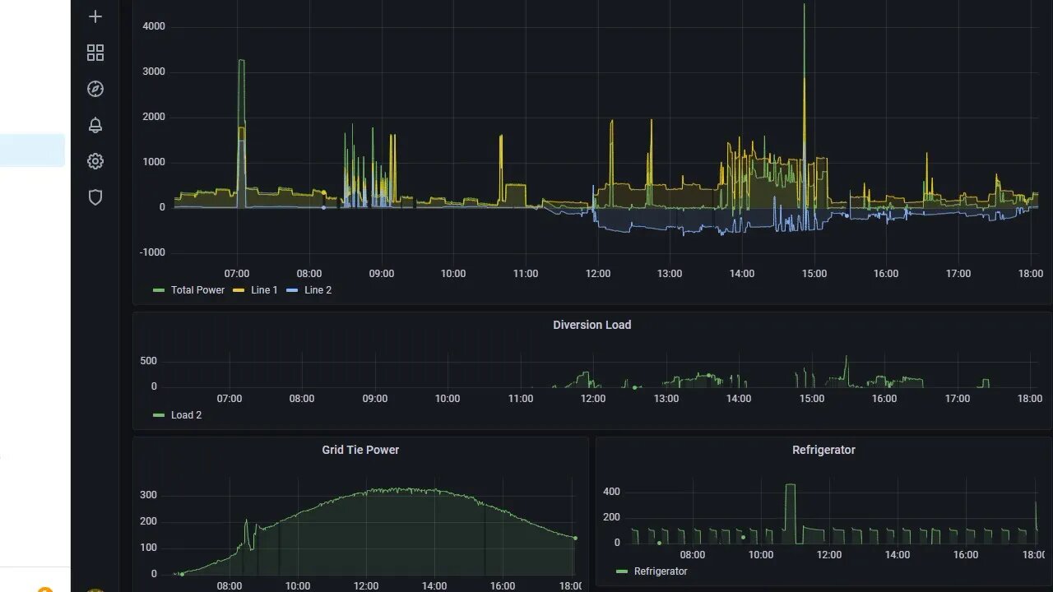This screenshot has height=592, width=1053.
Task: Click the highlighted blue item in left window
Action: pyautogui.click(x=32, y=150)
